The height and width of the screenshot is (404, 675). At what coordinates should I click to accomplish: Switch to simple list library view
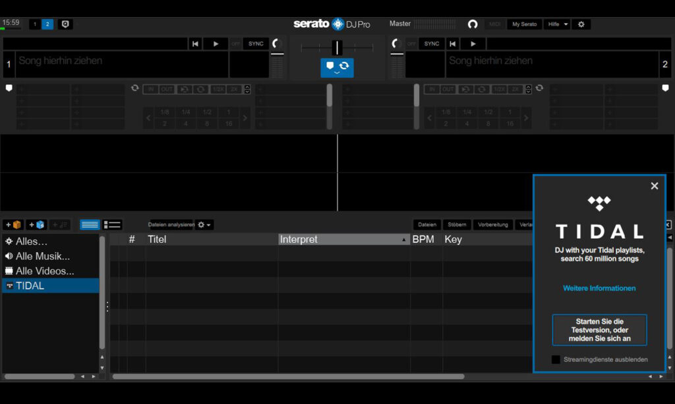tap(90, 224)
